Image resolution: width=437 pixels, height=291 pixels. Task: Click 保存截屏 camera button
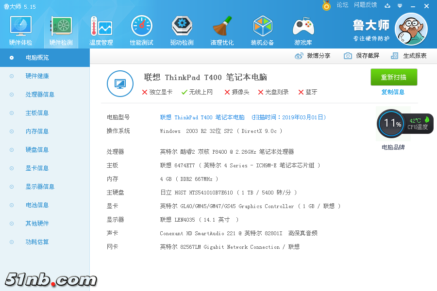(362, 56)
